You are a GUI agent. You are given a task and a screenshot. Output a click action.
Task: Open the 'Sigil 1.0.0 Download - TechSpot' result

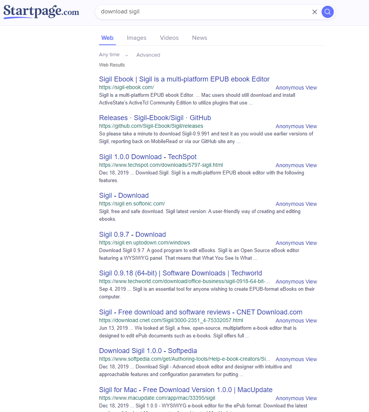click(x=148, y=157)
